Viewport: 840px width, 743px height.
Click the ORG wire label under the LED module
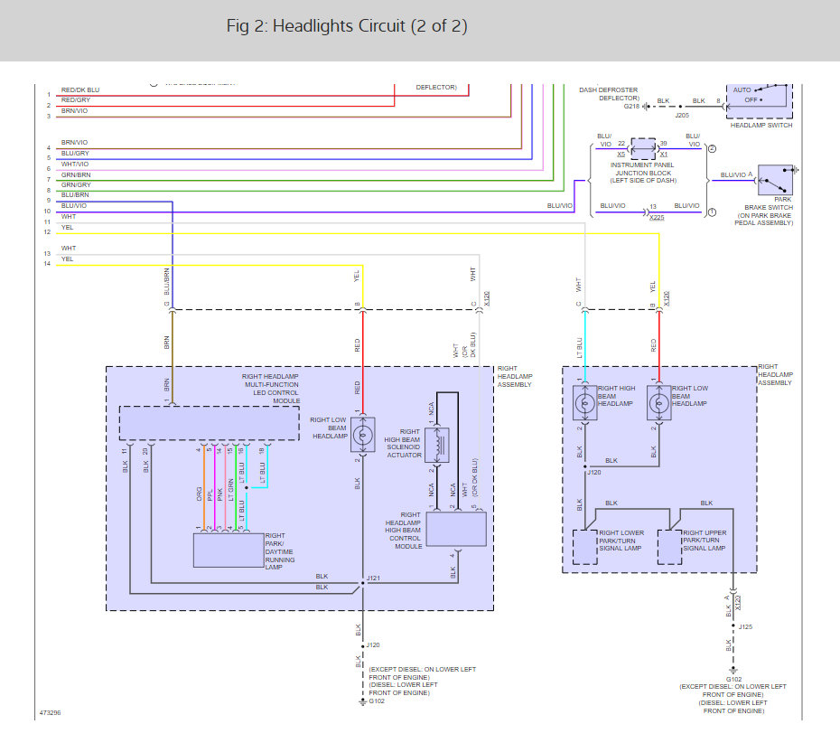point(200,494)
